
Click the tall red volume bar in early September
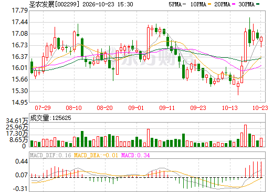[x=149, y=138]
